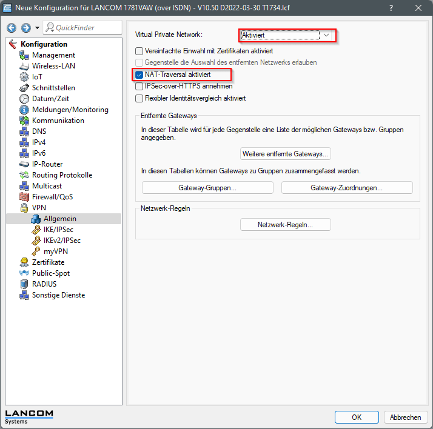Open the myVPN tree item
Viewport: 433px width, 429px height.
tap(56, 251)
